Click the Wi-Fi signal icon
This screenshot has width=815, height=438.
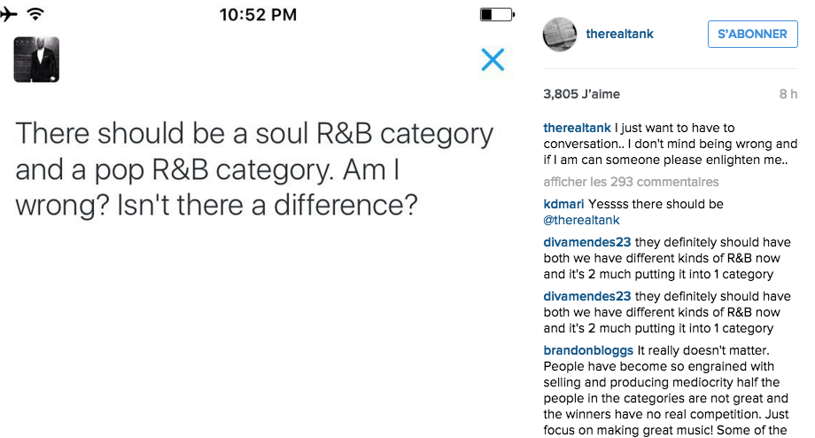coord(35,14)
